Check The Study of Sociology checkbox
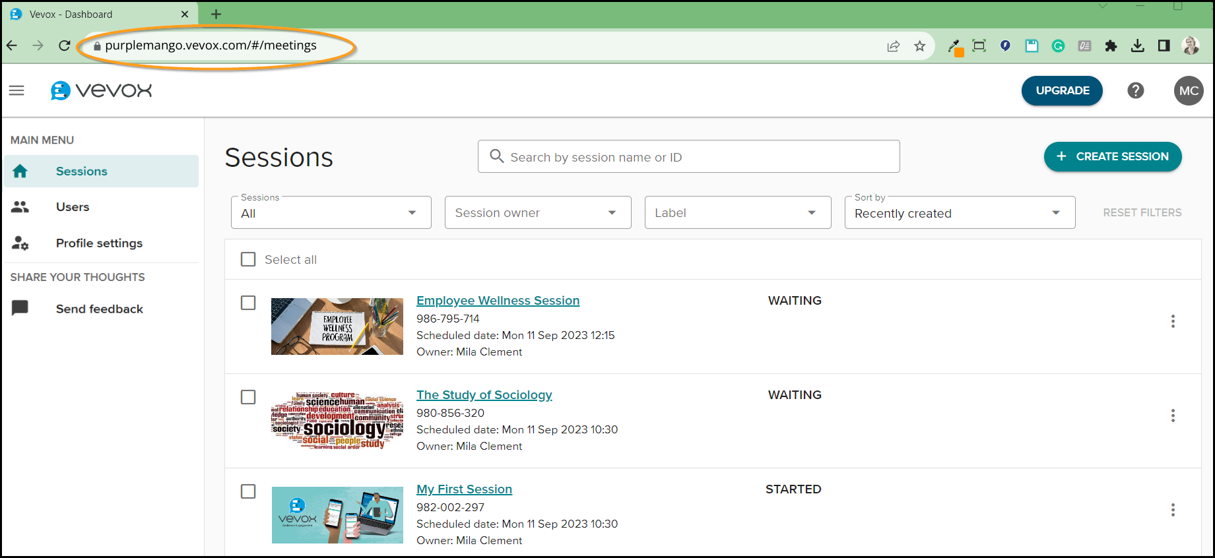The width and height of the screenshot is (1215, 558). tap(248, 397)
